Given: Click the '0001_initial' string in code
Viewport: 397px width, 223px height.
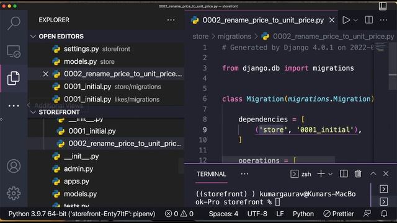Looking at the screenshot, I should pyautogui.click(x=325, y=129).
